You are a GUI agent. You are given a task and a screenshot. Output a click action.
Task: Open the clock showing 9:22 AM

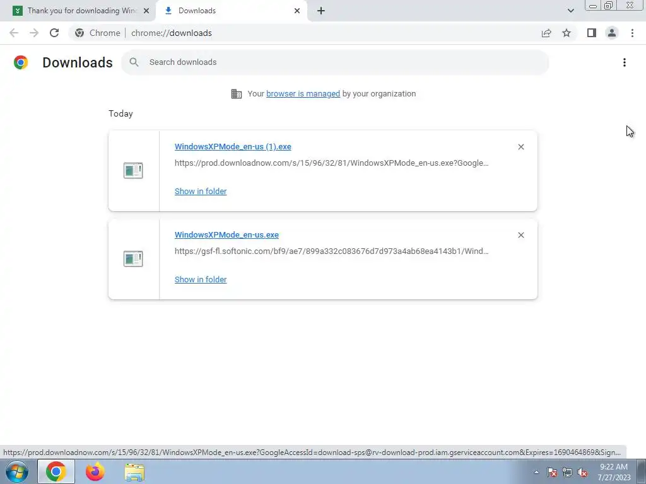614,472
